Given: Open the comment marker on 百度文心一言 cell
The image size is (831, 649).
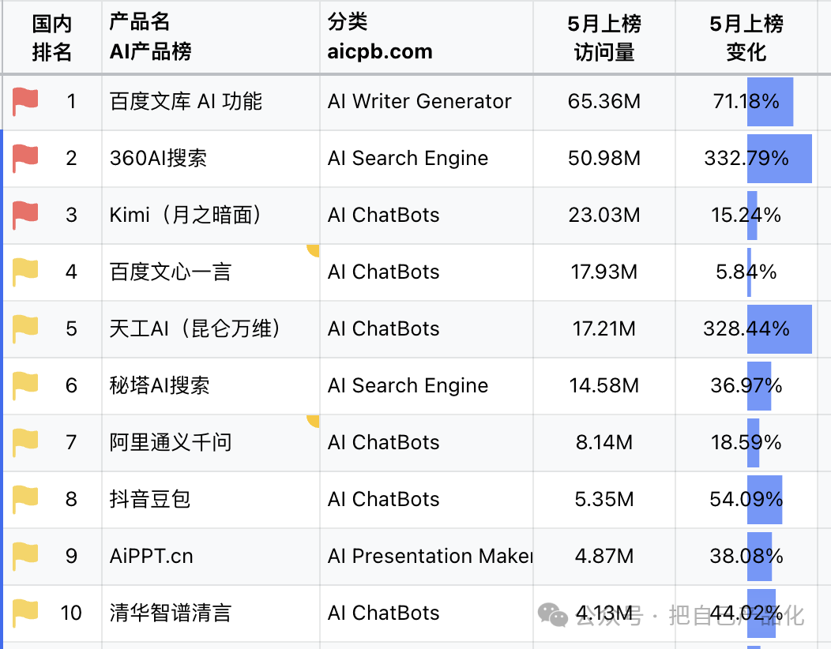Looking at the screenshot, I should (314, 250).
